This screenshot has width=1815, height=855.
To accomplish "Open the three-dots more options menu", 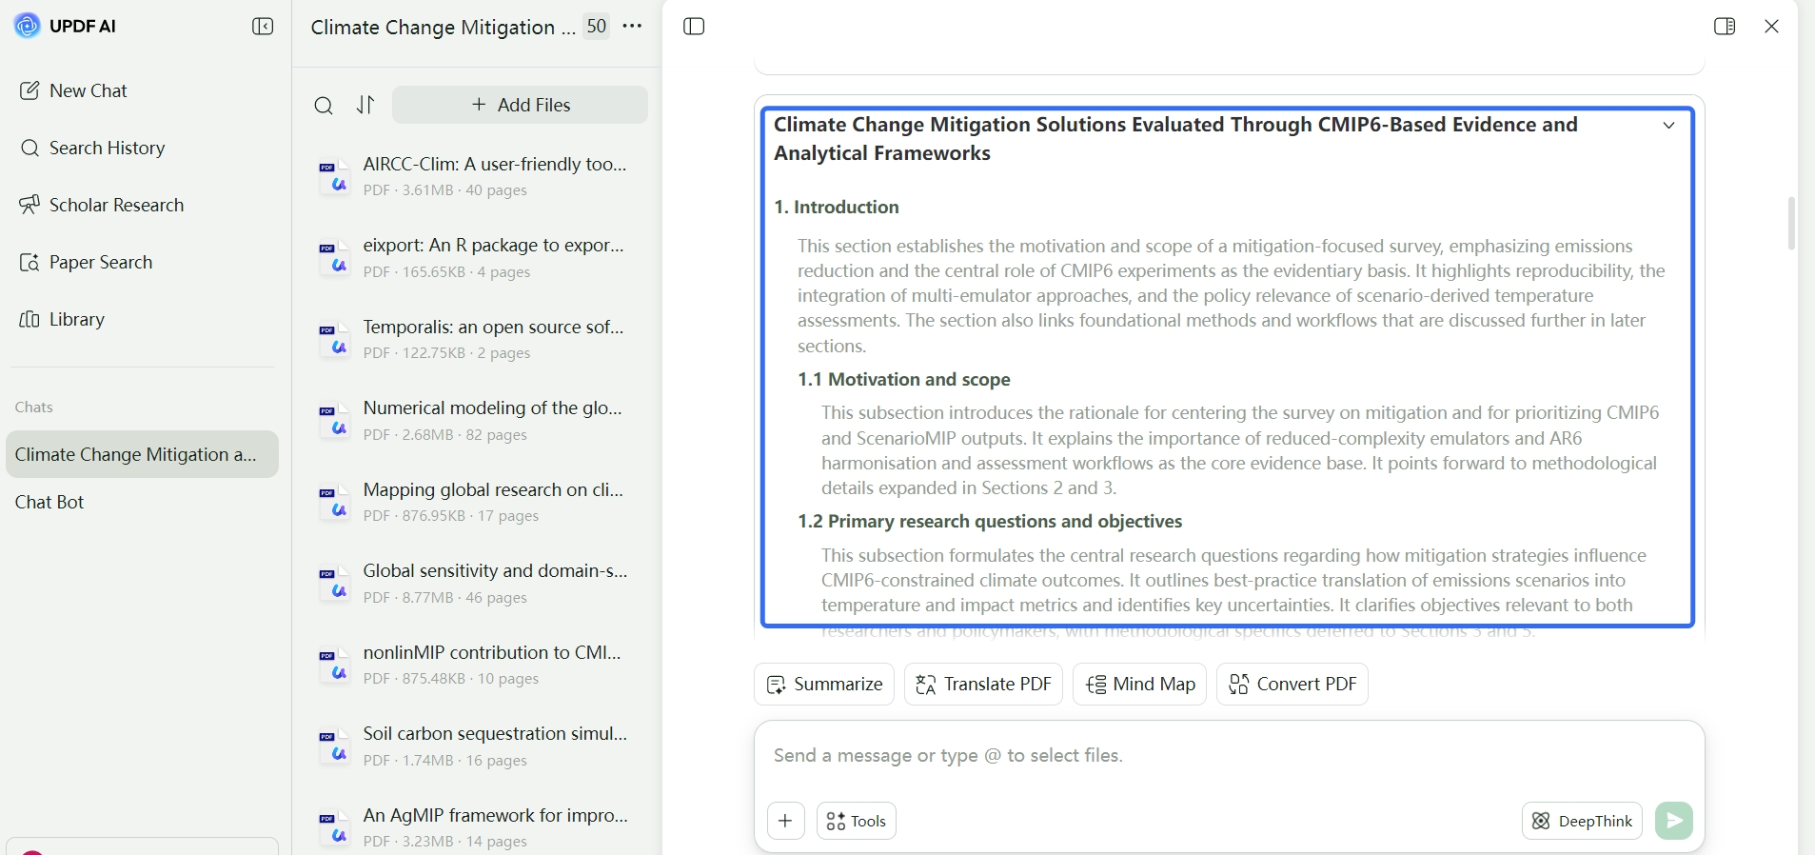I will (632, 27).
